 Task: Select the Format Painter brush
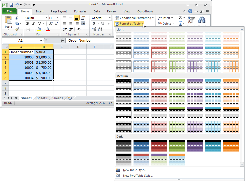click(x=17, y=29)
